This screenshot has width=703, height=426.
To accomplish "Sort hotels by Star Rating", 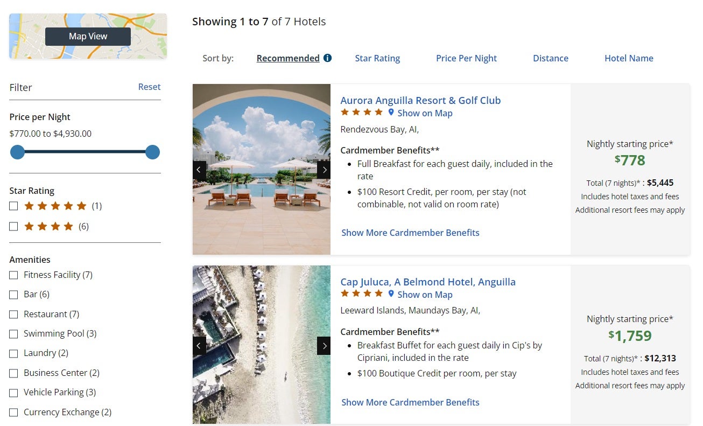I will tap(377, 58).
